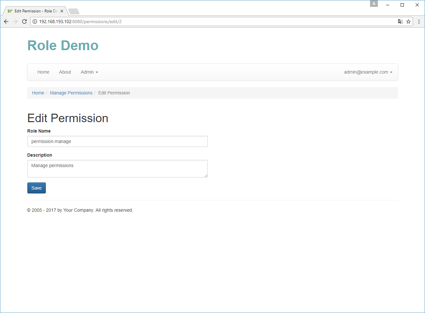This screenshot has height=313, width=425.
Task: Bookmark this page with star icon
Action: pos(408,21)
